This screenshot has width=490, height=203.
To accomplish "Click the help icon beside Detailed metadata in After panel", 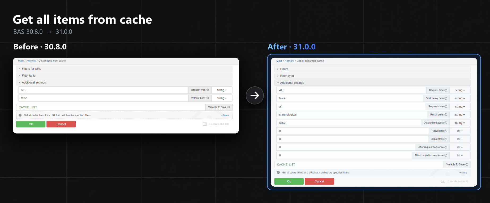I will pos(446,123).
